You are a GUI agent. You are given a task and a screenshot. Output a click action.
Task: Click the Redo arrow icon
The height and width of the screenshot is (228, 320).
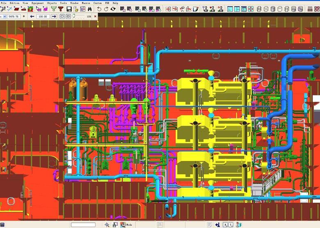pyautogui.click(x=106, y=9)
